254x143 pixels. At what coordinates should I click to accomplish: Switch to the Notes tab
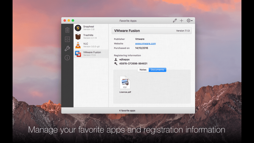(x=143, y=70)
